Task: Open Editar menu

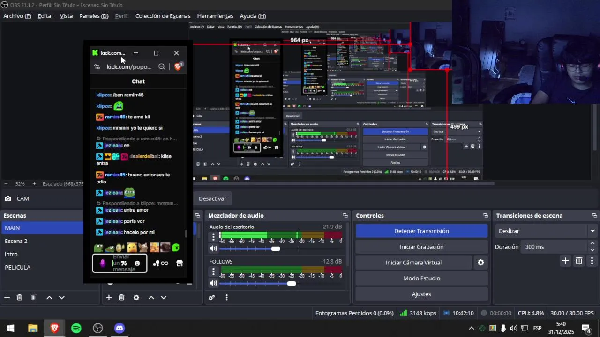Action: (45, 16)
